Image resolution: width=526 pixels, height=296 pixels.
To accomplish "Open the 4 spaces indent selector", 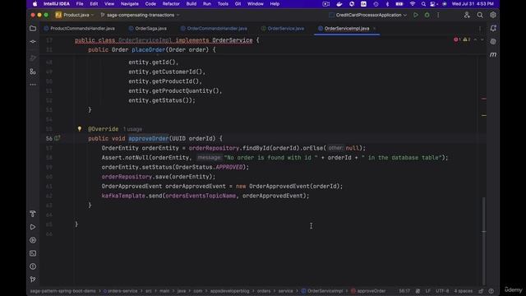I will pos(464,291).
